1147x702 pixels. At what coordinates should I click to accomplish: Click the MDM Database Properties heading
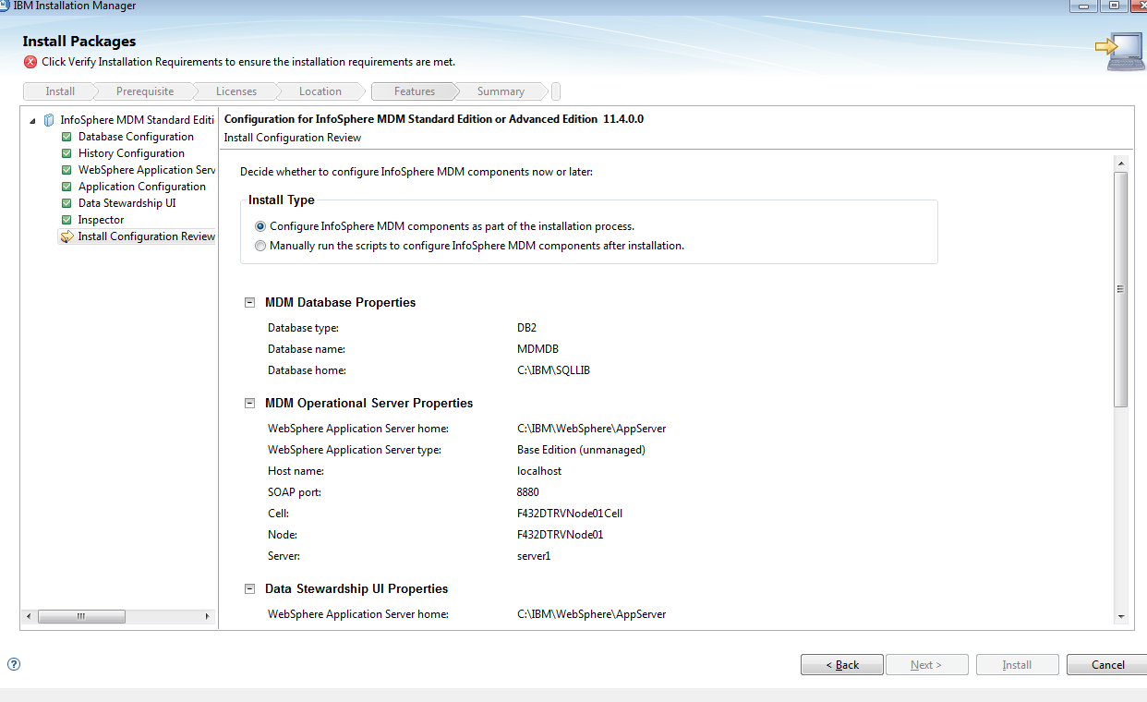340,303
